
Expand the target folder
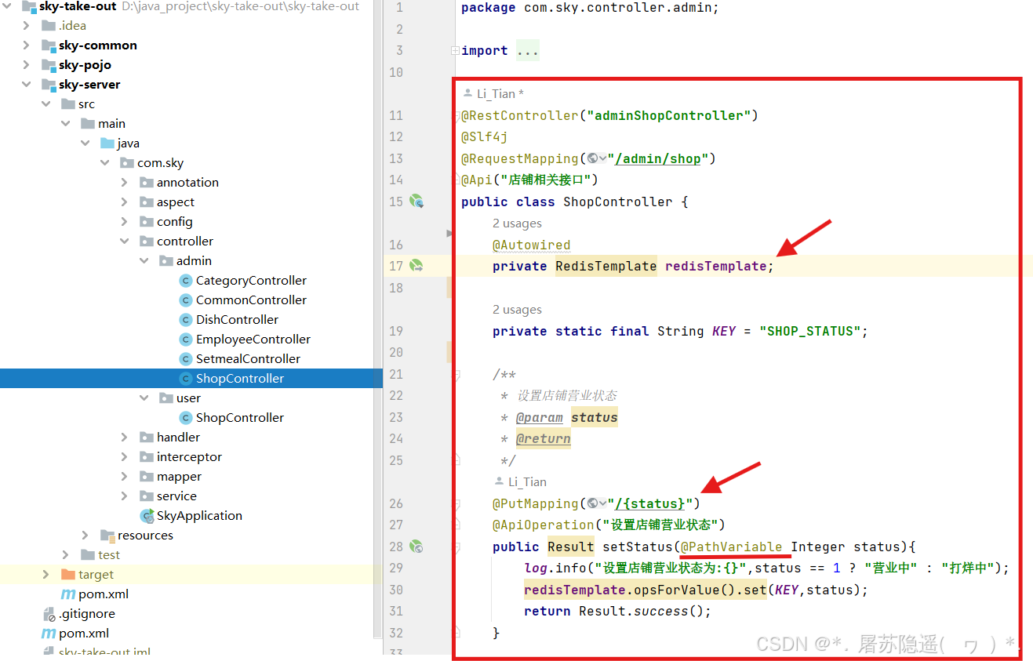(x=46, y=575)
